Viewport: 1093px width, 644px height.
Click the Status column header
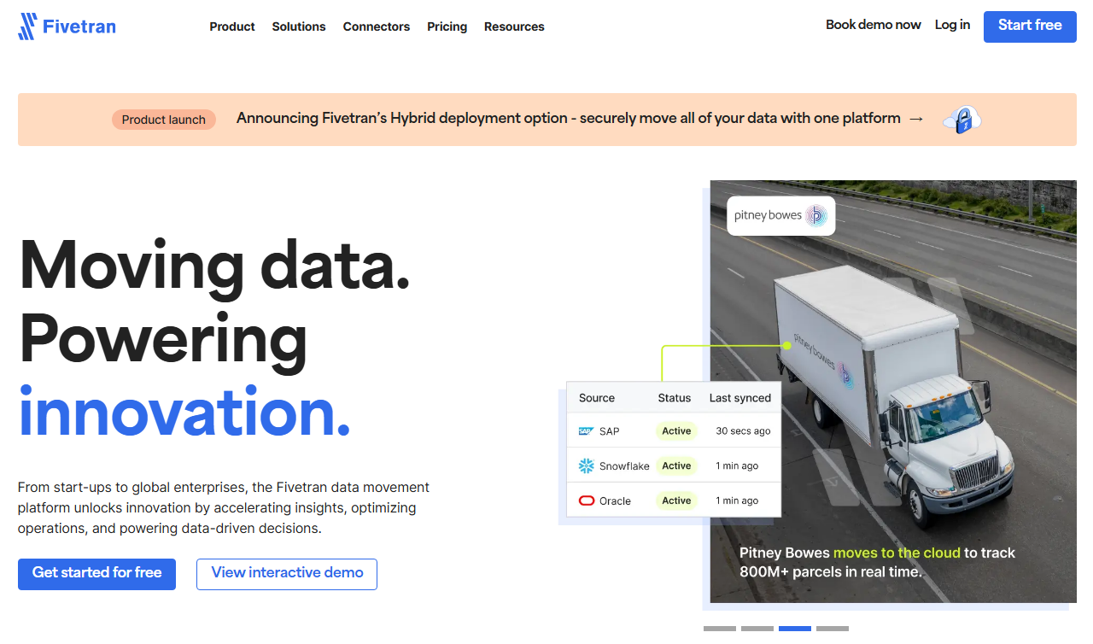click(x=675, y=398)
